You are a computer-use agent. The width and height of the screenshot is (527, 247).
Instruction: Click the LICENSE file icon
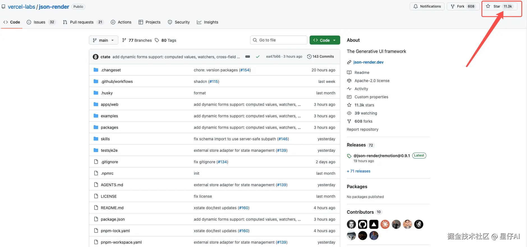coord(96,196)
